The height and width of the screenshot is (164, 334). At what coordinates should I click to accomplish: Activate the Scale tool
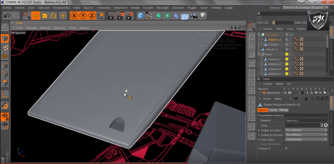coord(44,16)
